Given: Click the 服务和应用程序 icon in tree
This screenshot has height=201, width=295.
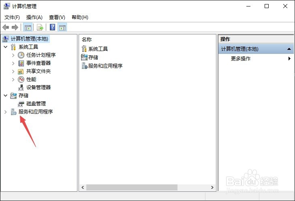Looking at the screenshot, I should click(x=13, y=112).
